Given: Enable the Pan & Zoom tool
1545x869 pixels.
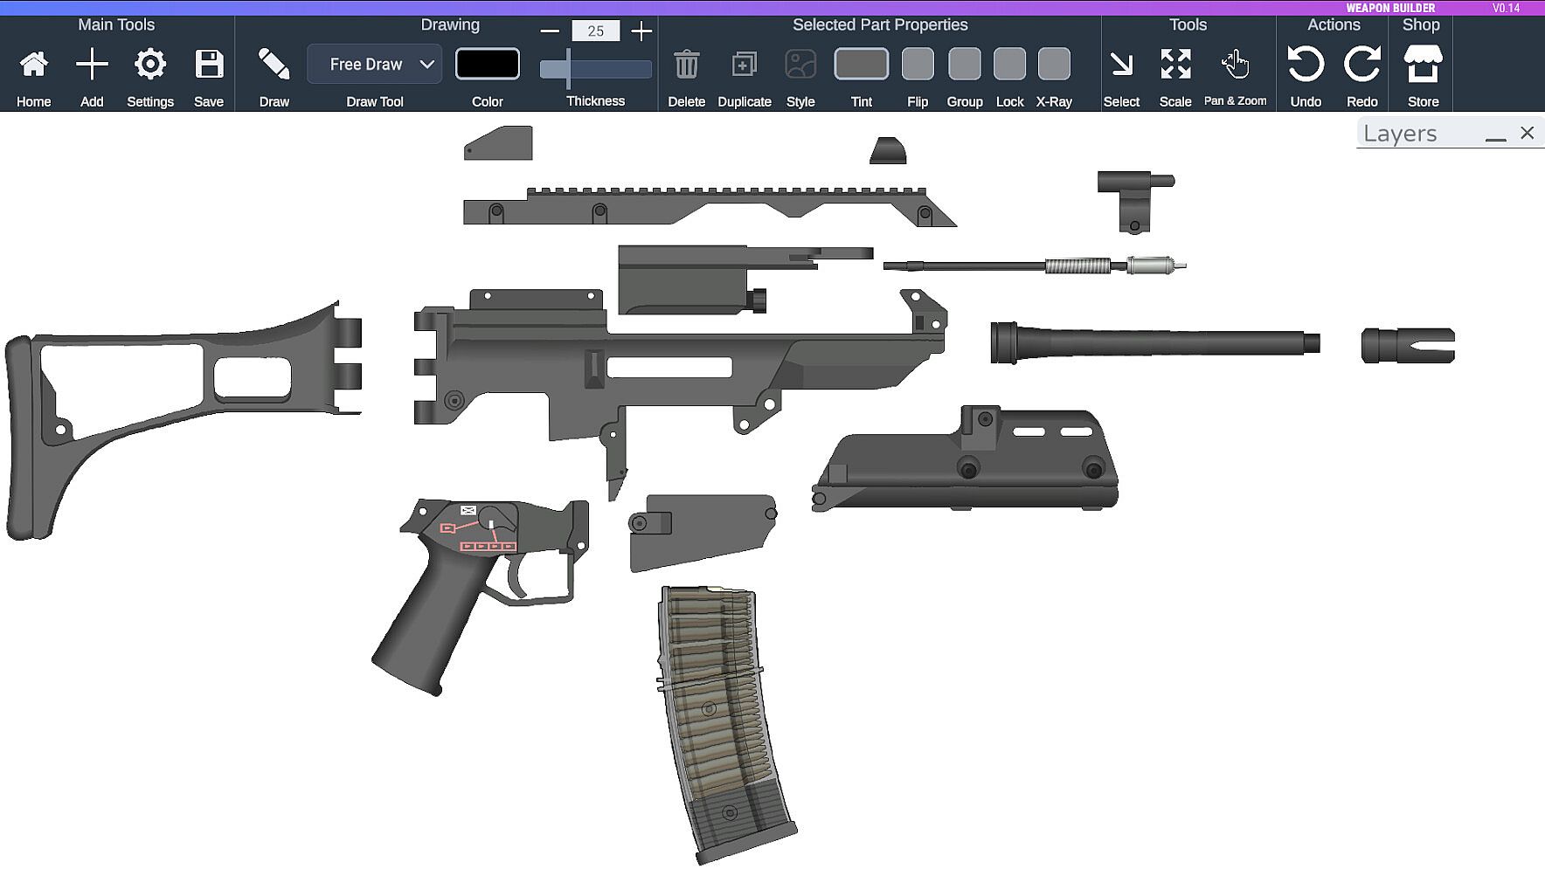Looking at the screenshot, I should (x=1235, y=63).
